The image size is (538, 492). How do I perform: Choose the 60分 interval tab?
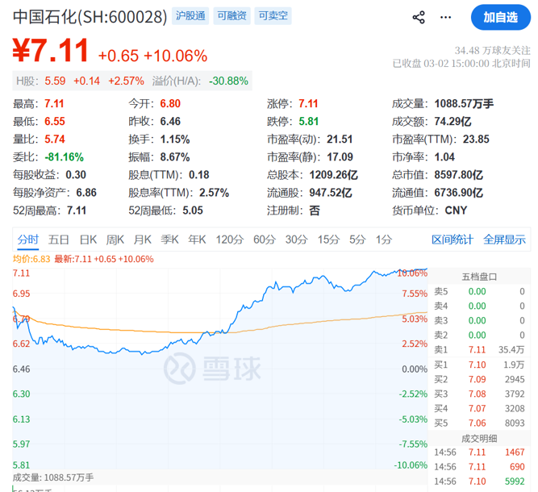point(265,240)
